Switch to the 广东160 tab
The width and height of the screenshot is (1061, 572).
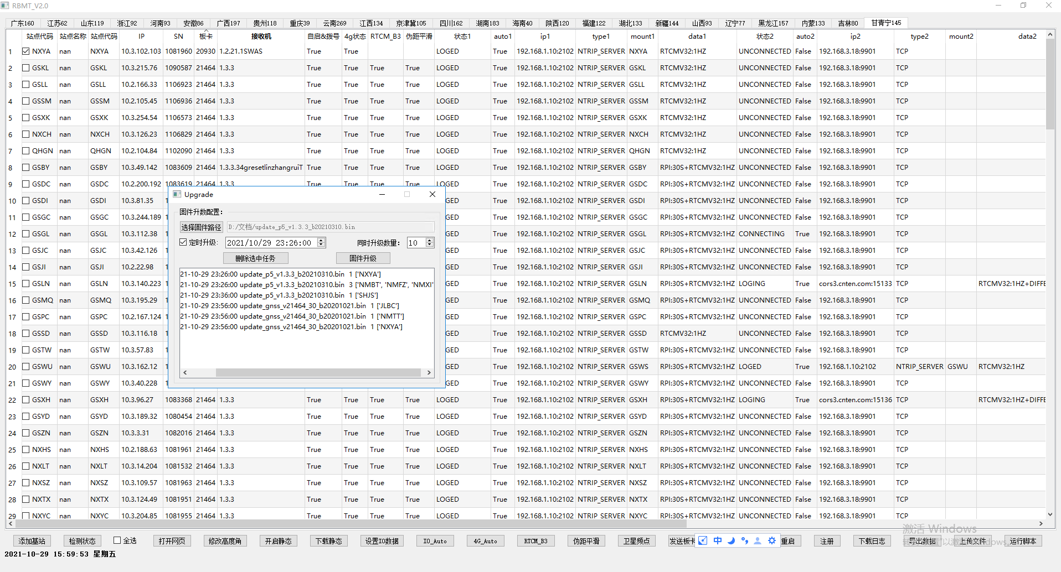(23, 23)
